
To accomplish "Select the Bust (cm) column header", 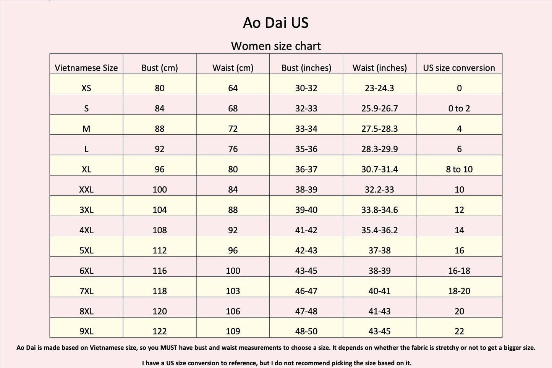I will point(160,68).
